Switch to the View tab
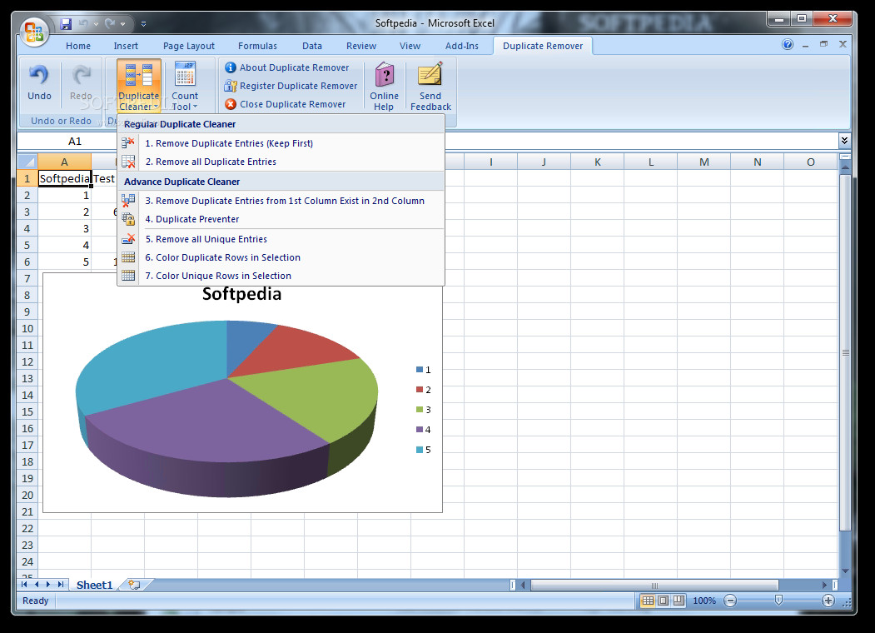875x633 pixels. 410,46
